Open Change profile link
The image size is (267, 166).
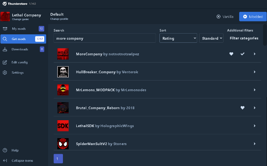tap(59, 19)
